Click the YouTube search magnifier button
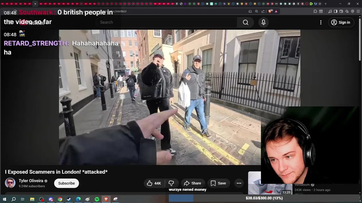This screenshot has width=362, height=203. [245, 22]
